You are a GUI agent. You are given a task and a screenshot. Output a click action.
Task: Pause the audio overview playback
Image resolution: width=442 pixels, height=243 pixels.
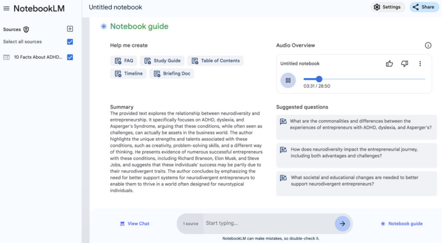click(288, 80)
